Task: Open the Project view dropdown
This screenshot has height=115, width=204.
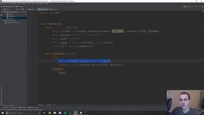Action: 7,9
